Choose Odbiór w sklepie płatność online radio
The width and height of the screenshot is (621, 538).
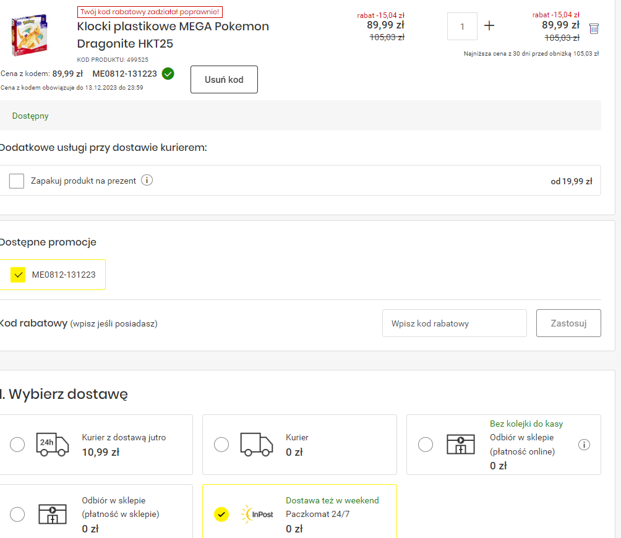coord(426,445)
